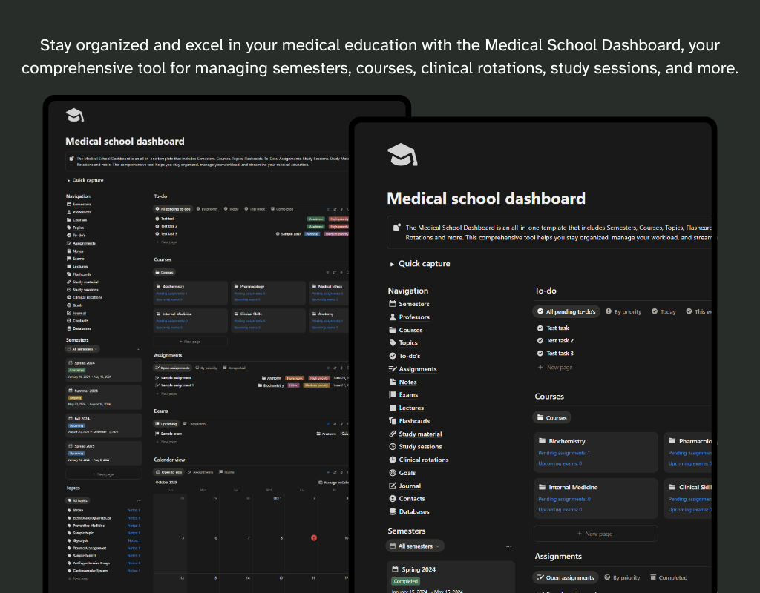Screen dimensions: 760x593
Task: Click flag icon beside Exams in front navigation
Action: click(393, 394)
